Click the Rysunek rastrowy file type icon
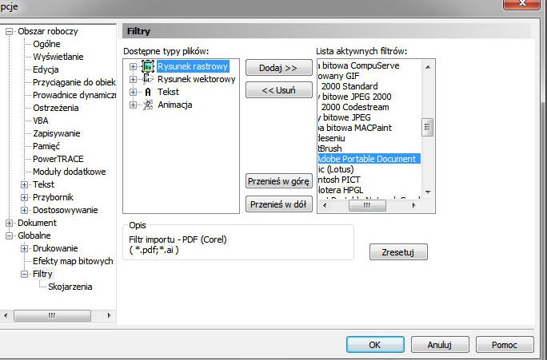This screenshot has width=547, height=360. click(x=148, y=67)
